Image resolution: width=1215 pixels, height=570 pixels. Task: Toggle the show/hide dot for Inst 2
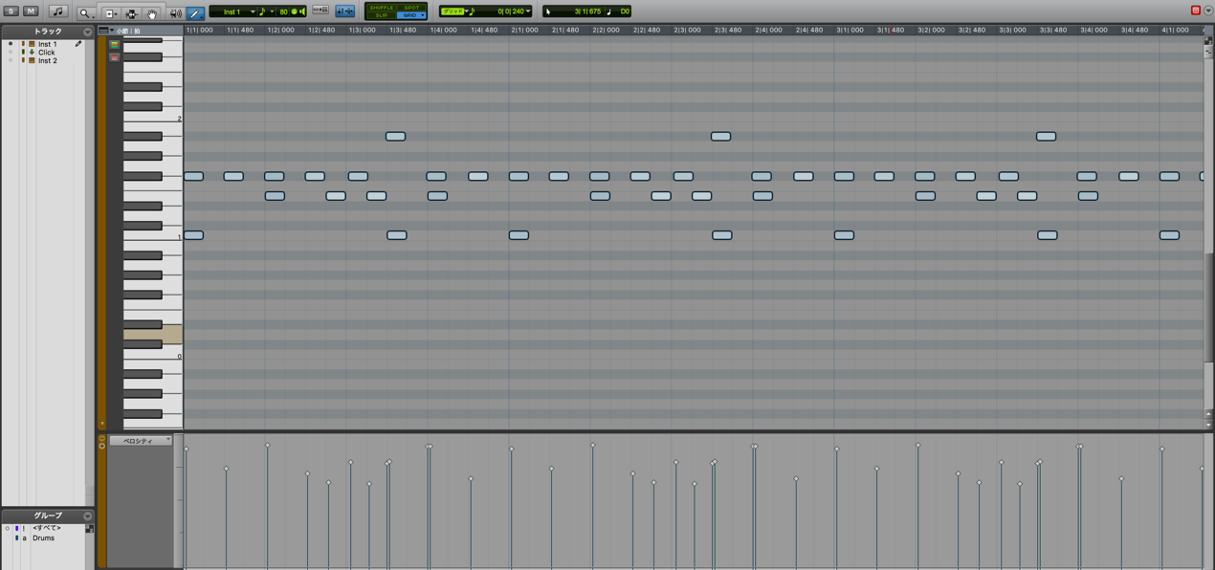pyautogui.click(x=11, y=60)
